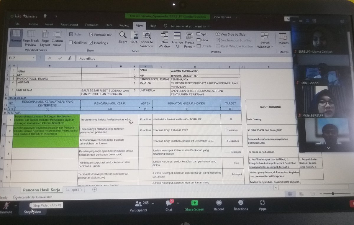Open the File tab
The image size is (354, 225).
17,24
